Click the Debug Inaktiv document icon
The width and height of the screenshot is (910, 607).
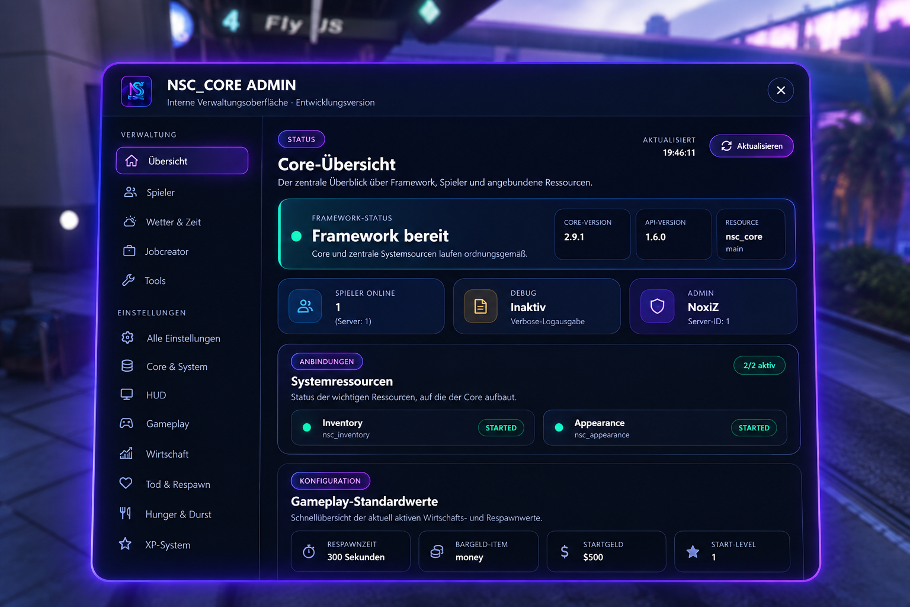pyautogui.click(x=480, y=306)
